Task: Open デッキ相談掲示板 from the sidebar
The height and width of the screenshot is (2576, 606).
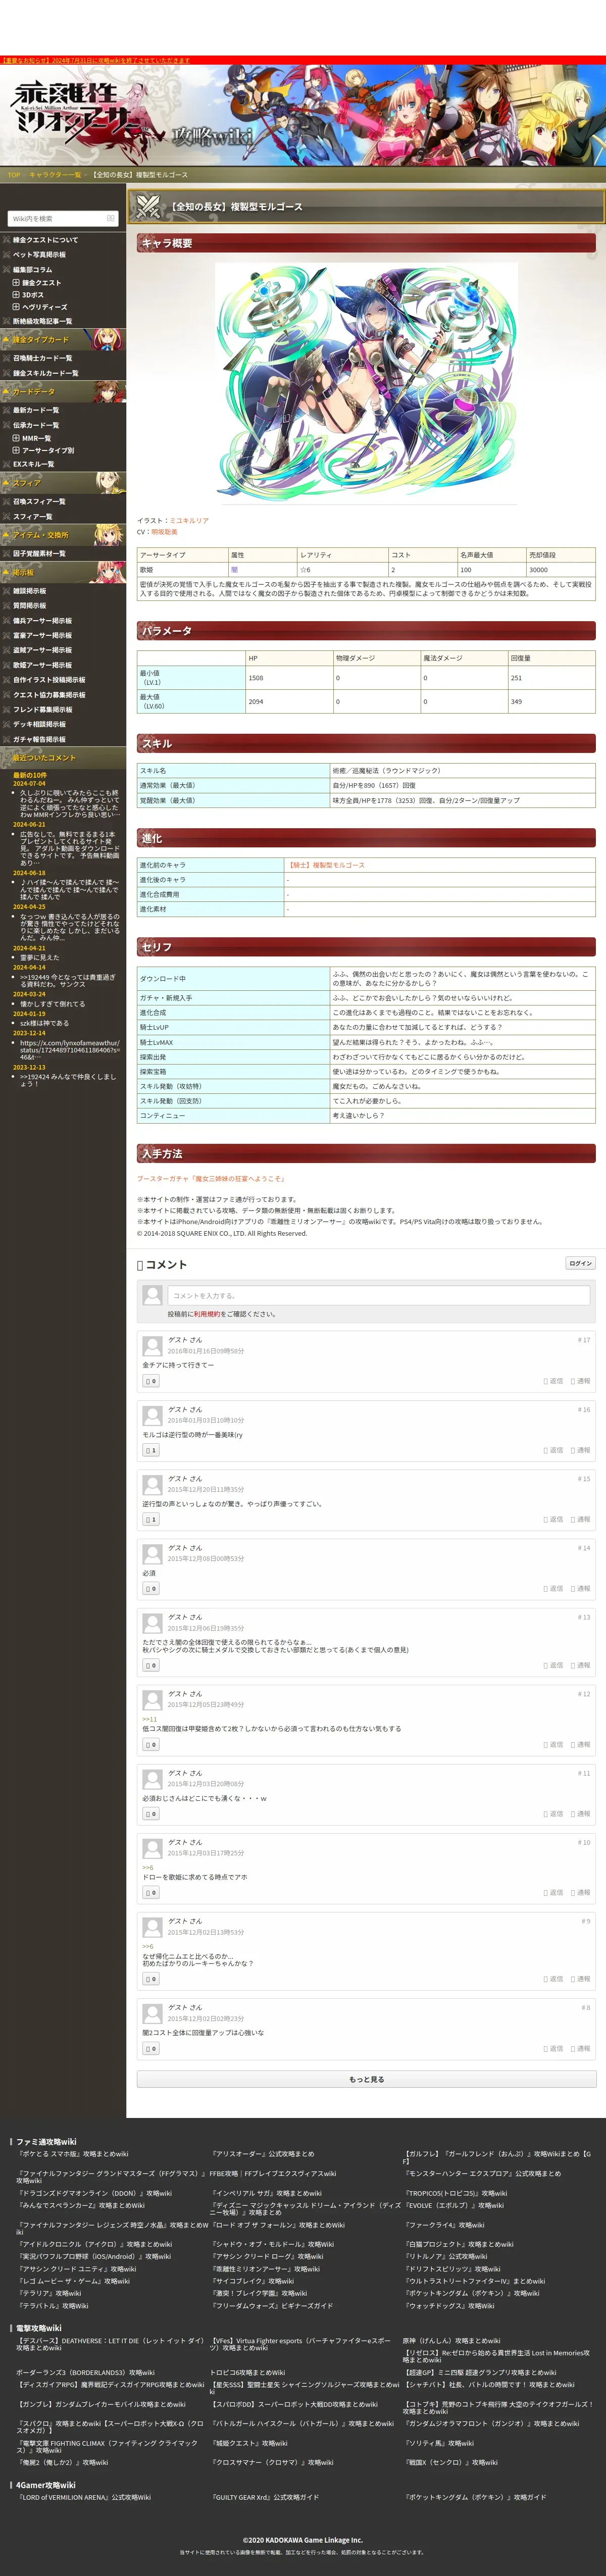Action: click(x=39, y=724)
